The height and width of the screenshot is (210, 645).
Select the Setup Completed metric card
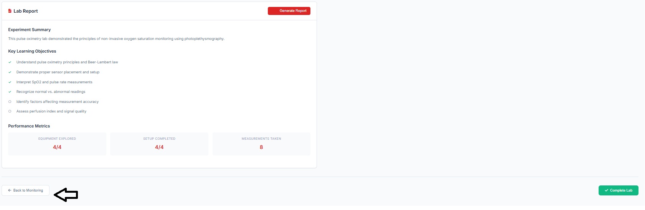(x=159, y=144)
